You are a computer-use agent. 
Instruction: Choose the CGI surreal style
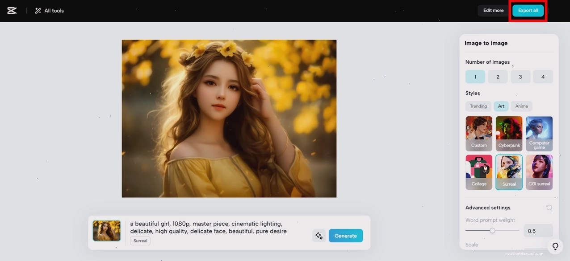tap(539, 172)
